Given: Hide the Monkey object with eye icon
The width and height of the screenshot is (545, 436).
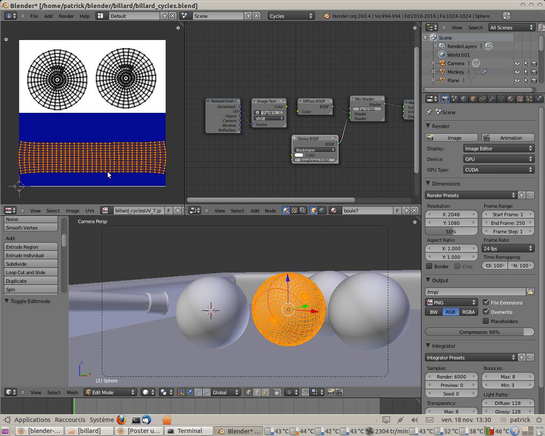Looking at the screenshot, I should 517,72.
